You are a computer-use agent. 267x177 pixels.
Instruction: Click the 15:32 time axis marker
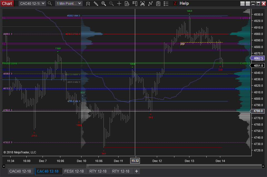(135, 161)
